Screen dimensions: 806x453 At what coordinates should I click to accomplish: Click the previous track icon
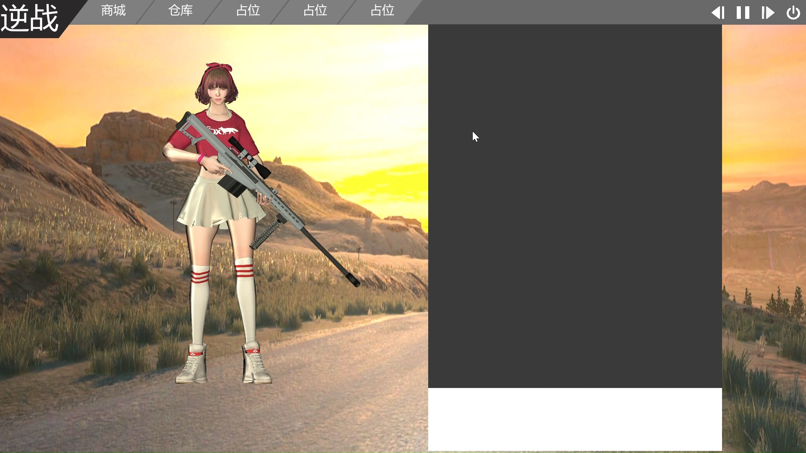click(x=718, y=13)
